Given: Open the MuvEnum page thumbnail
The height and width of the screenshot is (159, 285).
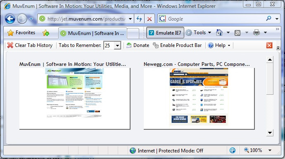Looking at the screenshot, I should point(75,98).
